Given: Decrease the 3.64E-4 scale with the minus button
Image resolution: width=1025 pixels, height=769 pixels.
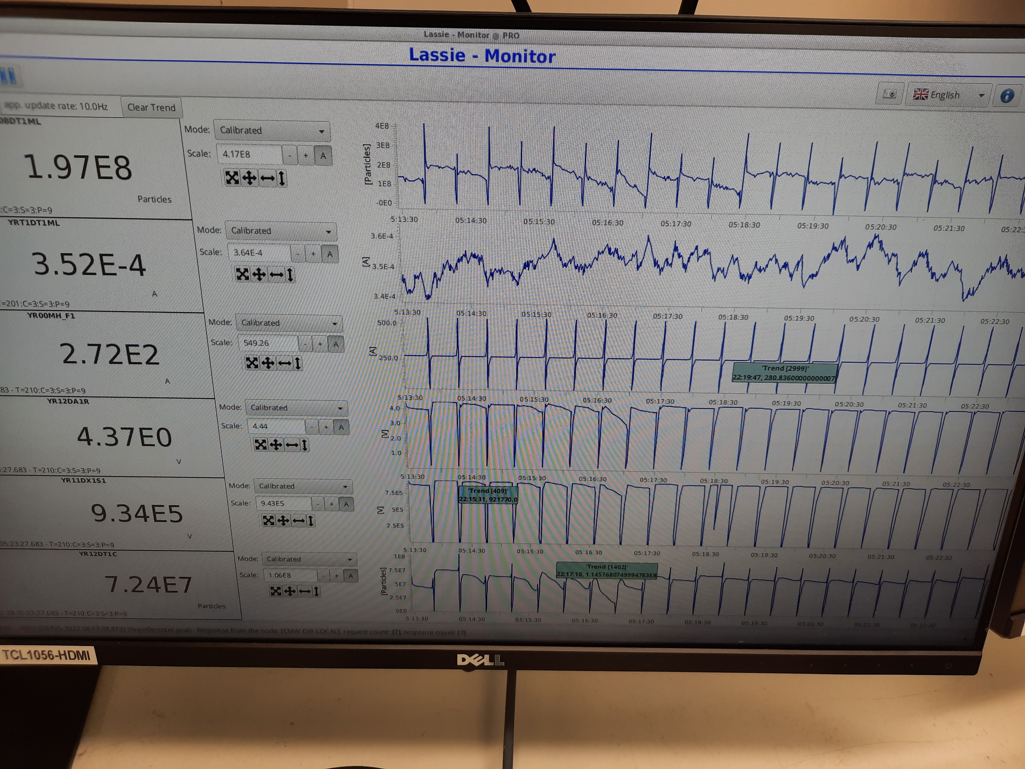Looking at the screenshot, I should (298, 254).
